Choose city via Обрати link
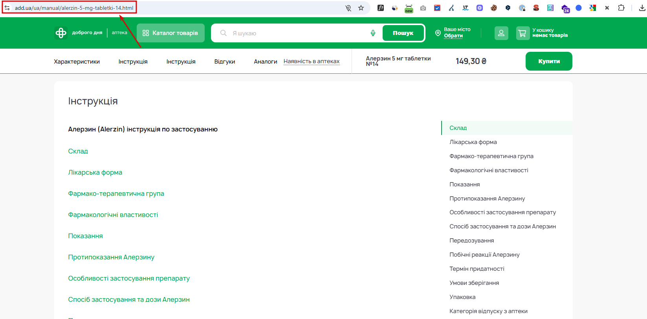The image size is (647, 319). point(453,36)
